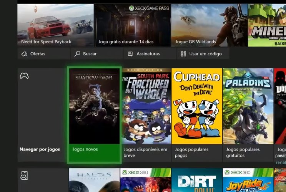
Task: Click the game controller icon
Action: (24, 76)
